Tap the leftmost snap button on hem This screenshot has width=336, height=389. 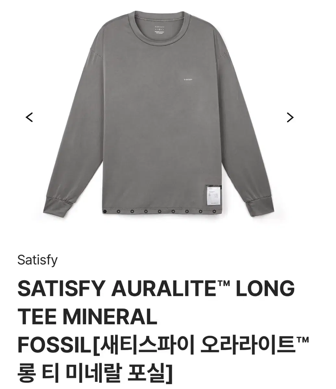coord(105,212)
